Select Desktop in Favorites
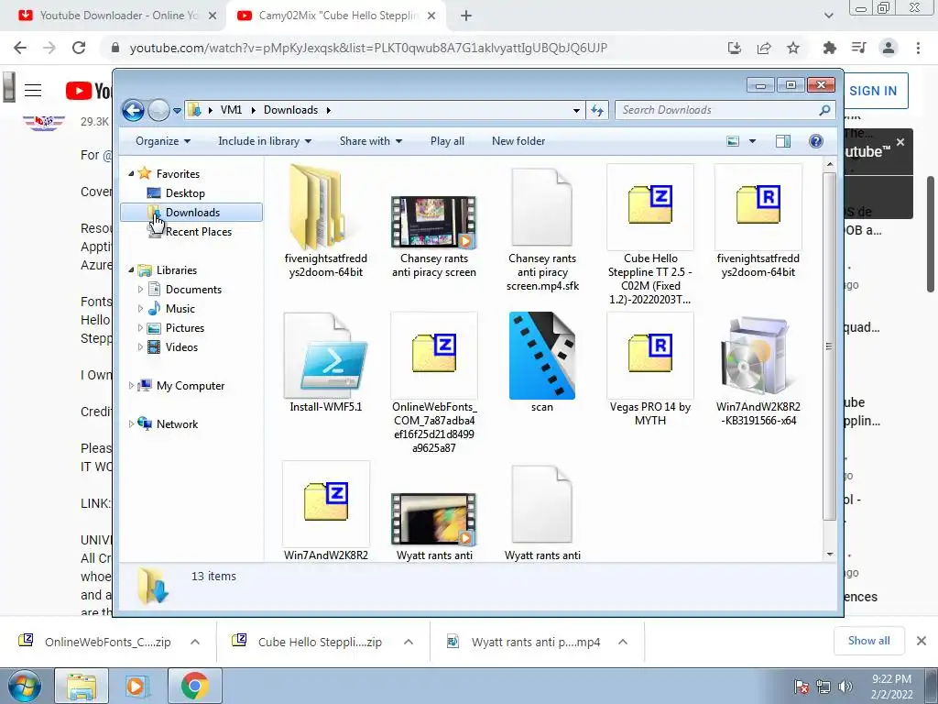 point(185,193)
